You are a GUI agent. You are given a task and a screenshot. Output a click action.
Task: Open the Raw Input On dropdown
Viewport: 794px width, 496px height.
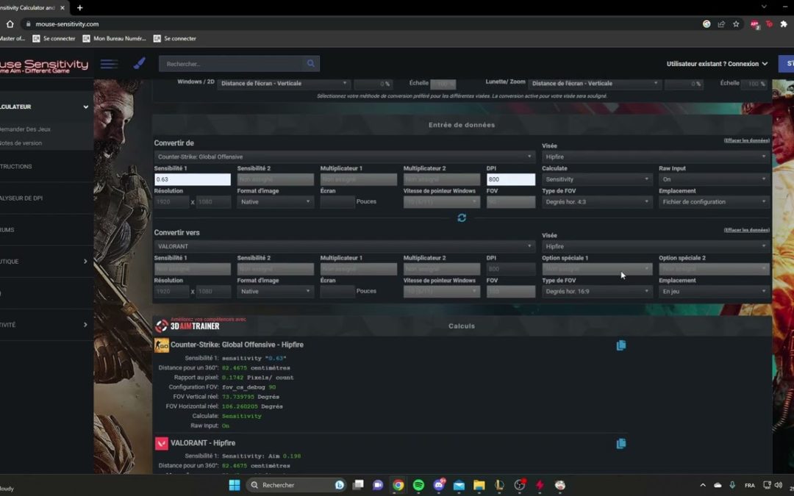point(714,179)
